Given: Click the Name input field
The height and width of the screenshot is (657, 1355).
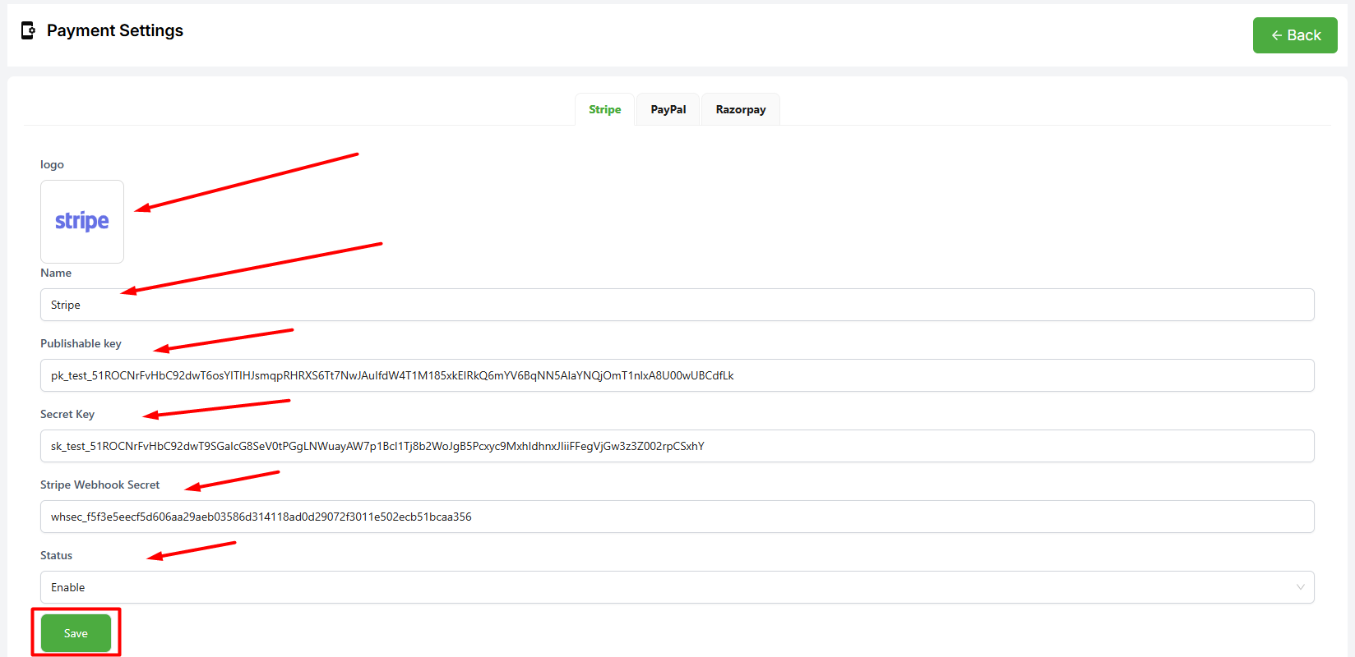Looking at the screenshot, I should [x=677, y=305].
